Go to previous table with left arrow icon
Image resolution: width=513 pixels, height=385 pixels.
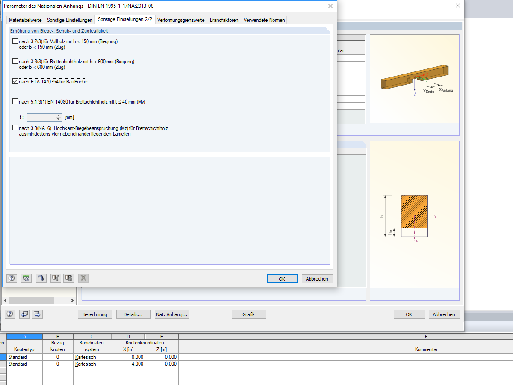click(24, 314)
